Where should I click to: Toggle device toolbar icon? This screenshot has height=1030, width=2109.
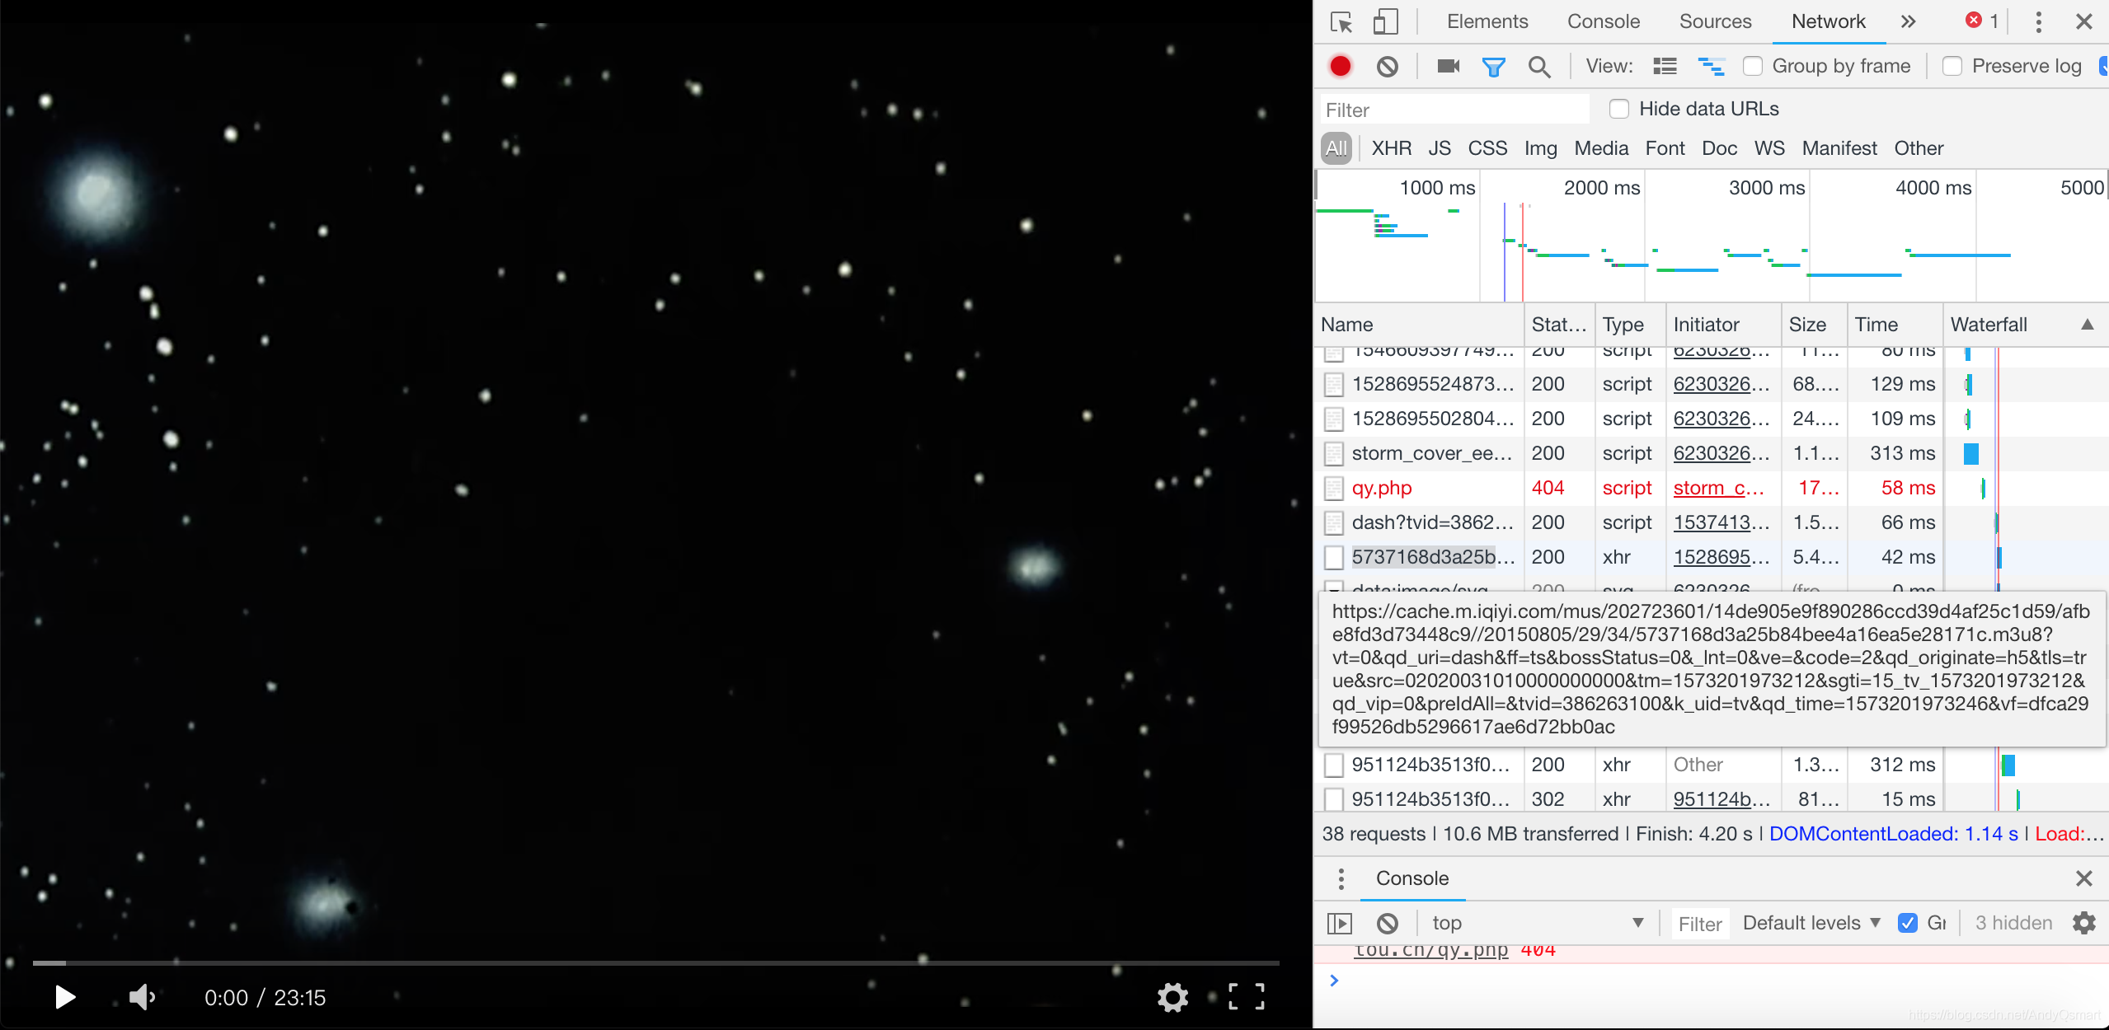[1385, 22]
